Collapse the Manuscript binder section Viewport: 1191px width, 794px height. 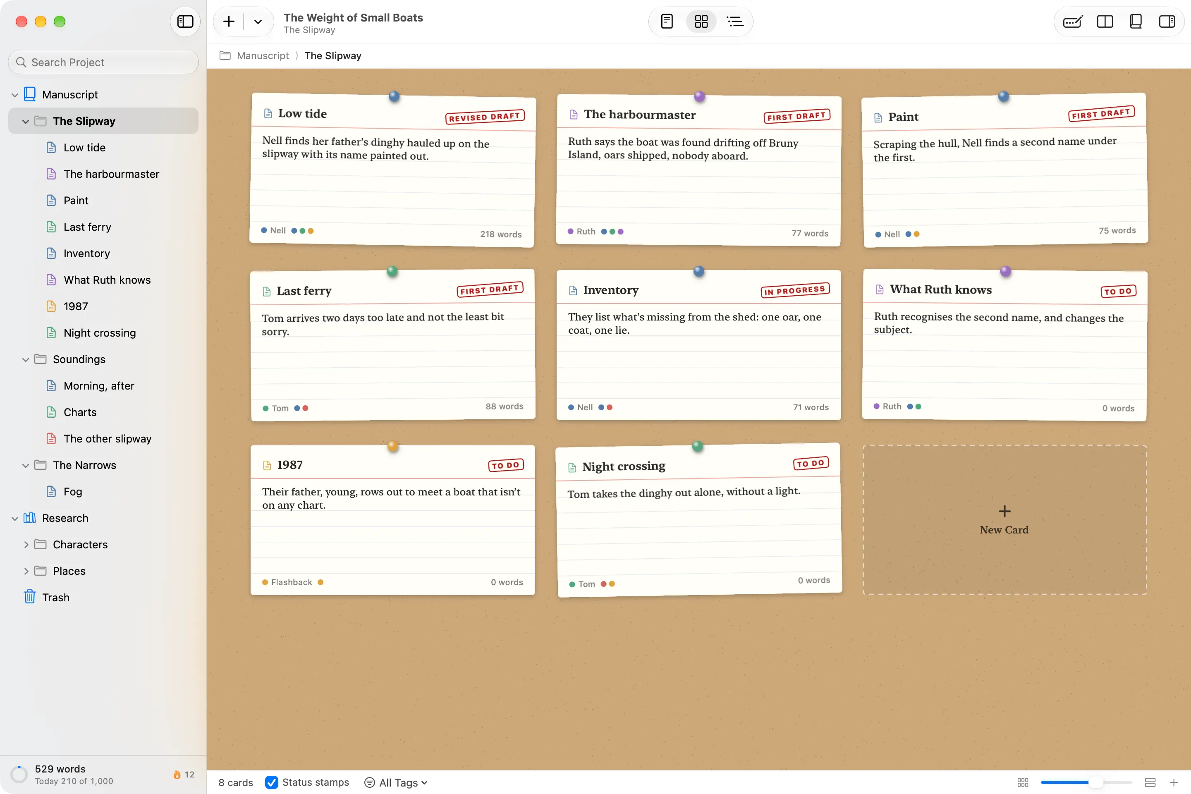pos(15,95)
